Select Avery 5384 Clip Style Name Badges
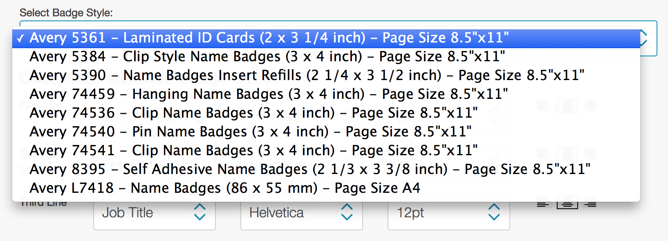The height and width of the screenshot is (241, 668). click(326, 57)
